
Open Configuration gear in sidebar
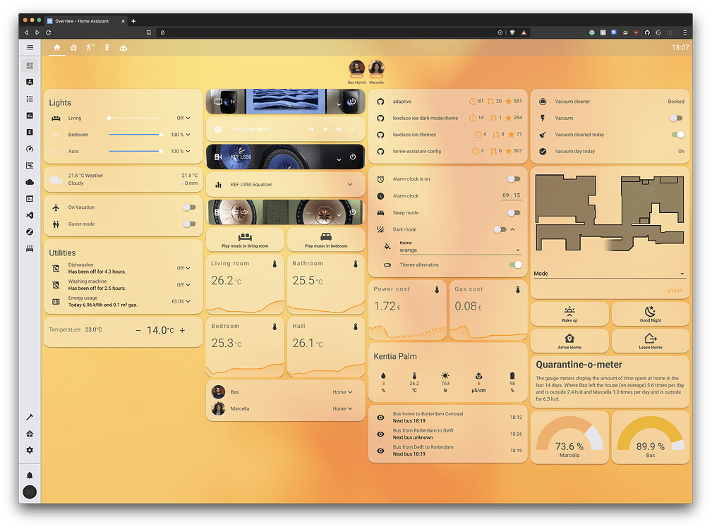[x=30, y=450]
